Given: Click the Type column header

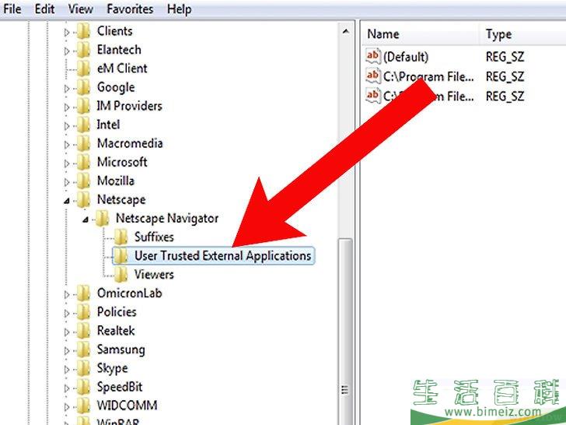Looking at the screenshot, I should (x=499, y=33).
